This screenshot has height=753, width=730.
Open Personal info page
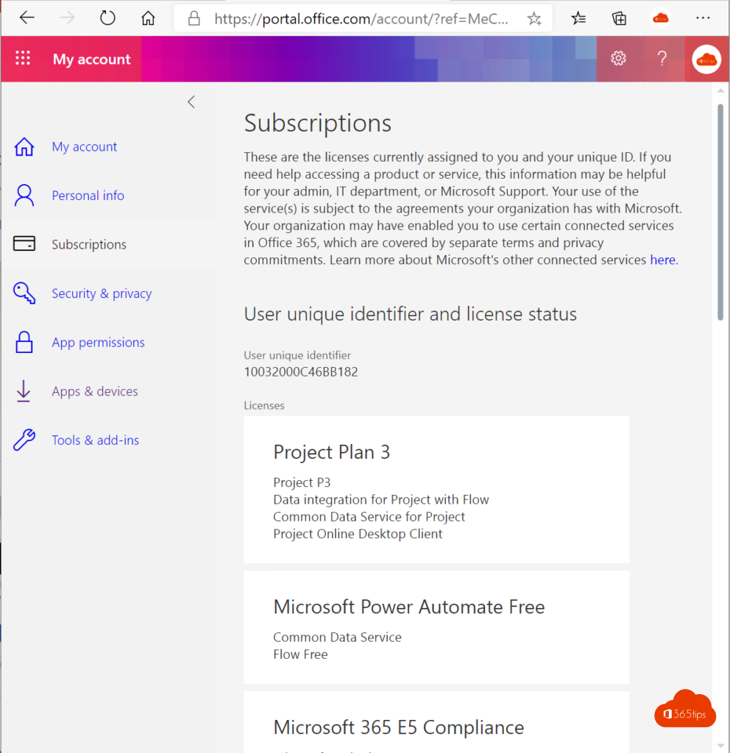point(88,196)
